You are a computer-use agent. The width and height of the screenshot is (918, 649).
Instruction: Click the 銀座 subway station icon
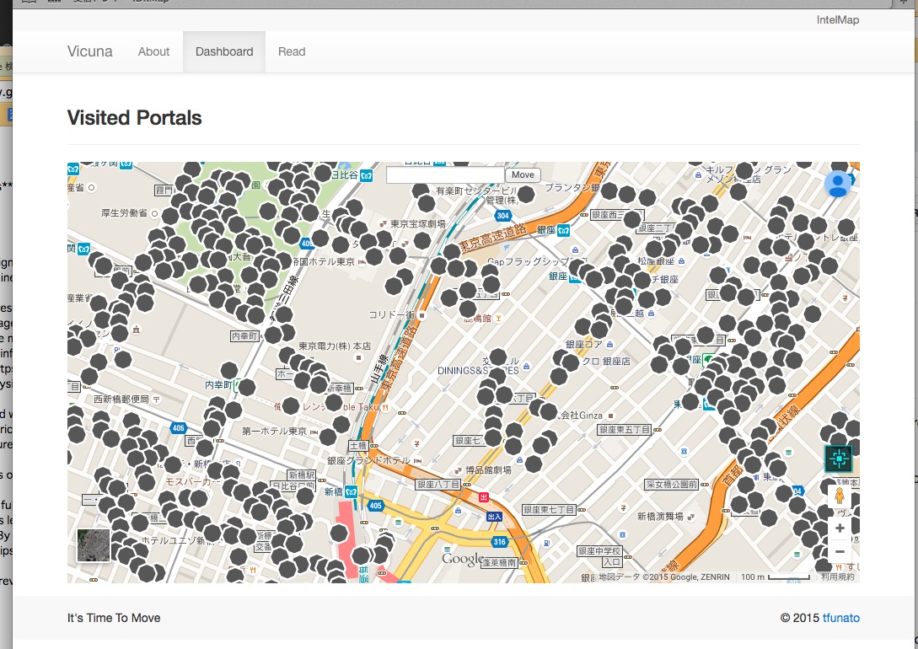pyautogui.click(x=563, y=230)
